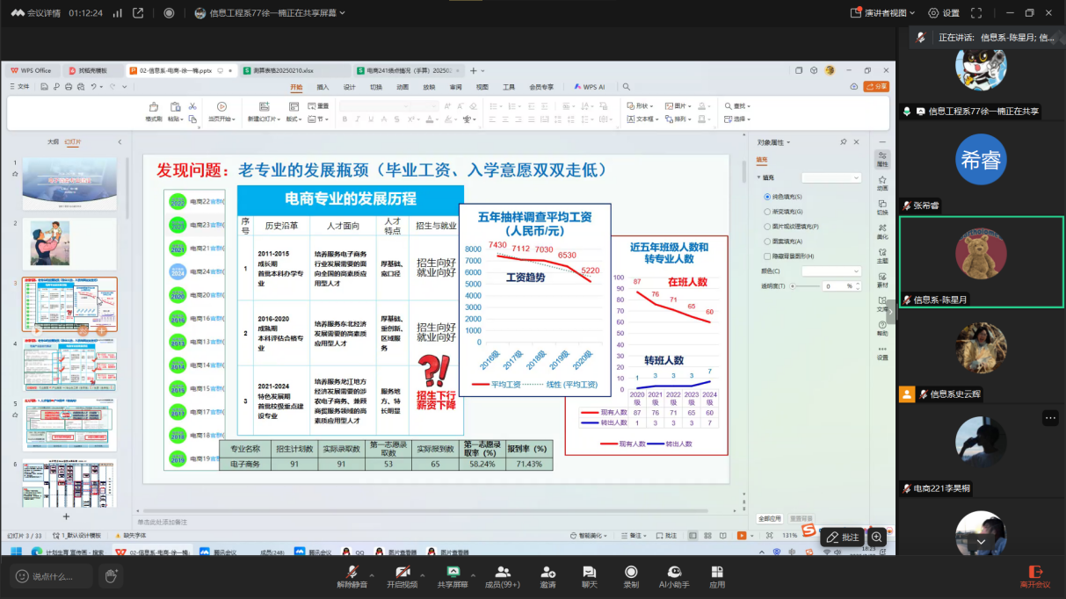The height and width of the screenshot is (599, 1066).
Task: Pin the 对象属性 panel
Action: [x=844, y=142]
